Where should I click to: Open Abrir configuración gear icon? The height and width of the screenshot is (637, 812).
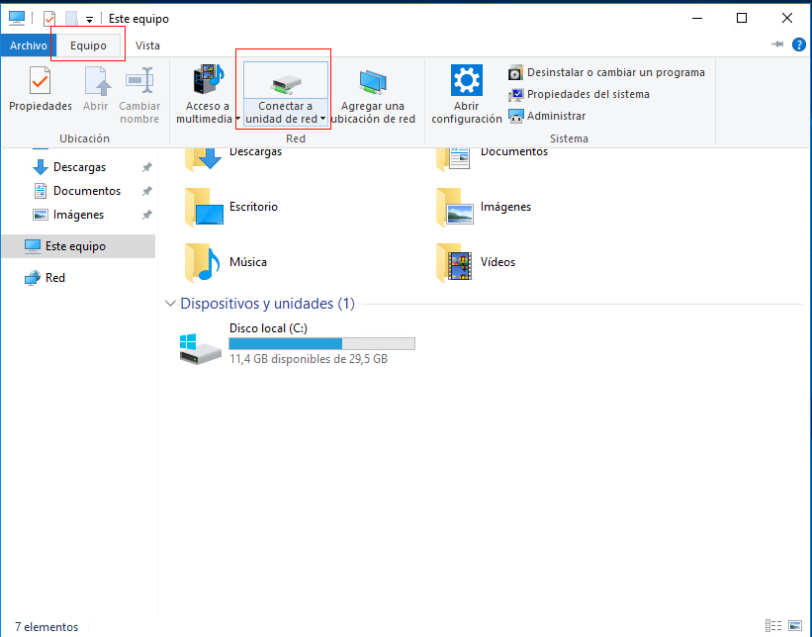[467, 80]
